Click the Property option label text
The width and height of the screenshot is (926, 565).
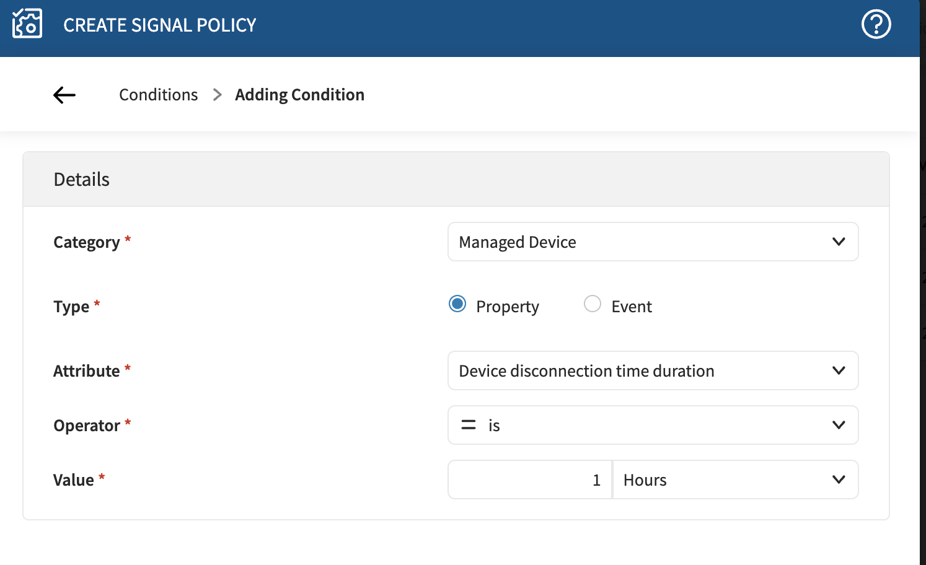pos(507,307)
